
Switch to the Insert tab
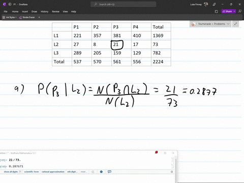[x=25, y=12]
